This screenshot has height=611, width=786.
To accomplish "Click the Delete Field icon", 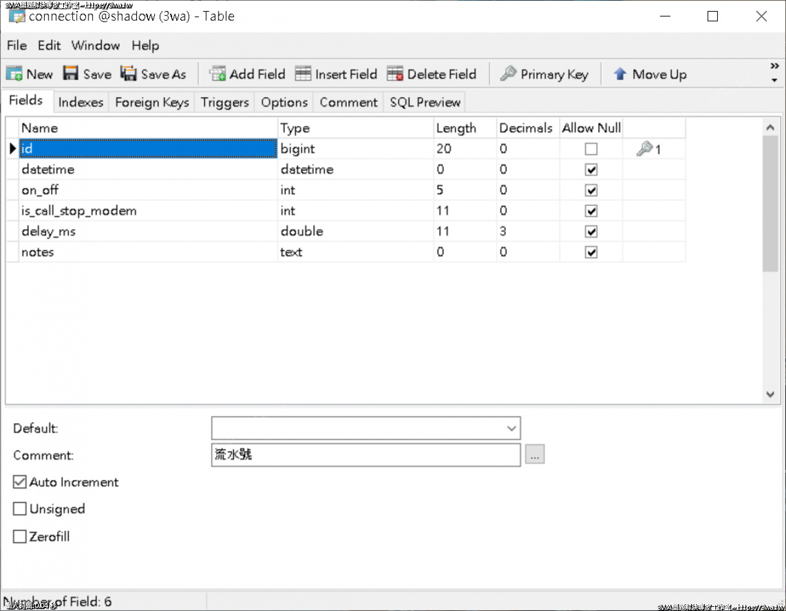I will click(395, 74).
